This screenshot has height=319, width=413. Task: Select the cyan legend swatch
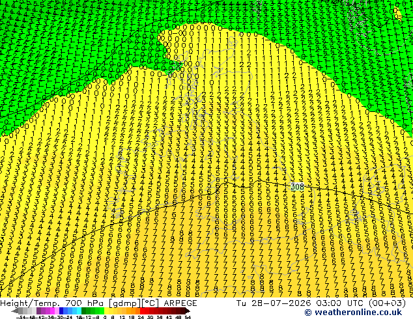click(x=79, y=311)
